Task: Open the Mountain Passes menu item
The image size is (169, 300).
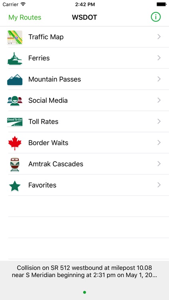Action: pos(84,79)
